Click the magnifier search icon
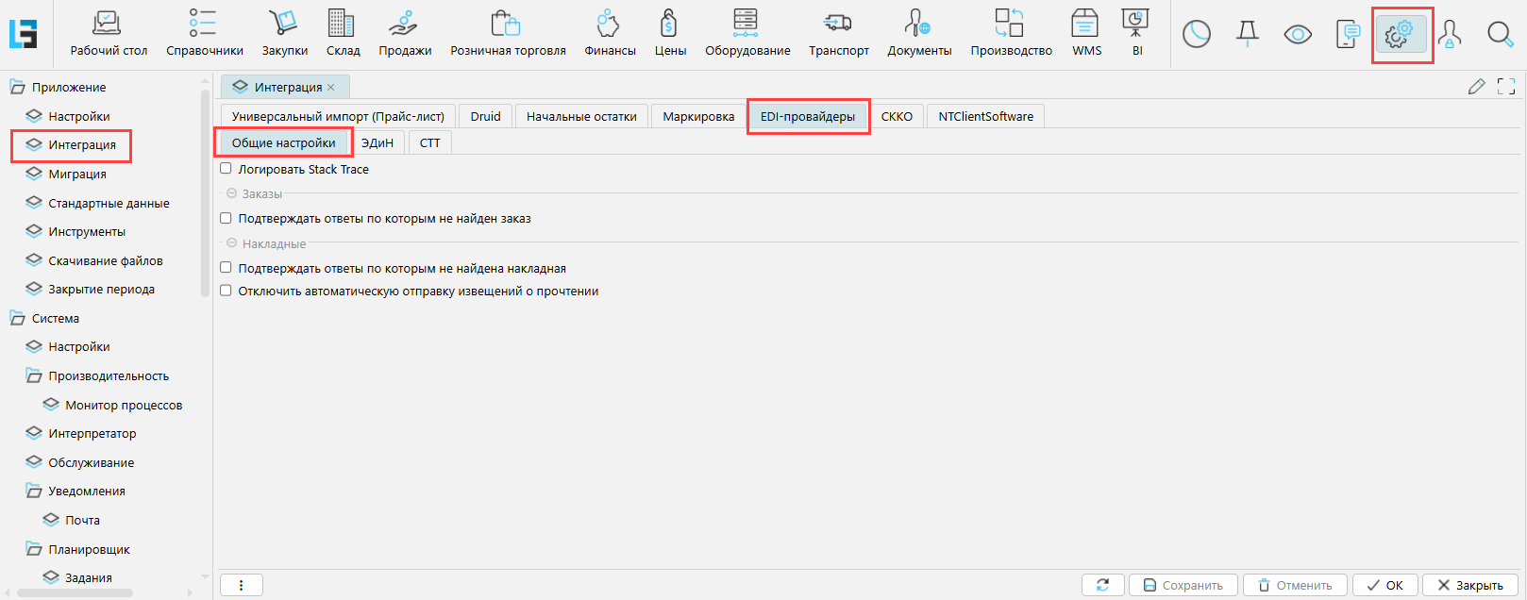Viewport: 1527px width, 600px height. (x=1500, y=35)
